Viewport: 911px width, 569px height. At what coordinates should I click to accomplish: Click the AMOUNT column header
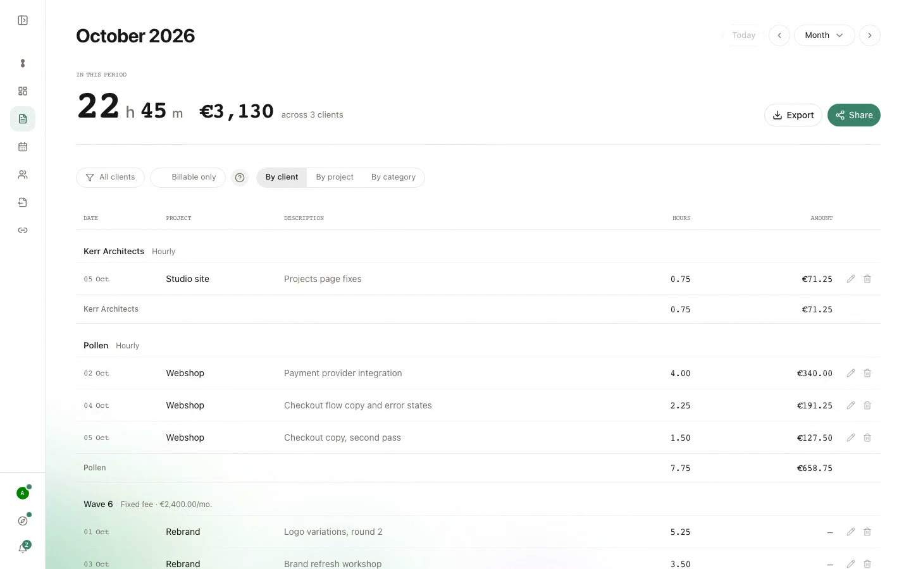821,218
